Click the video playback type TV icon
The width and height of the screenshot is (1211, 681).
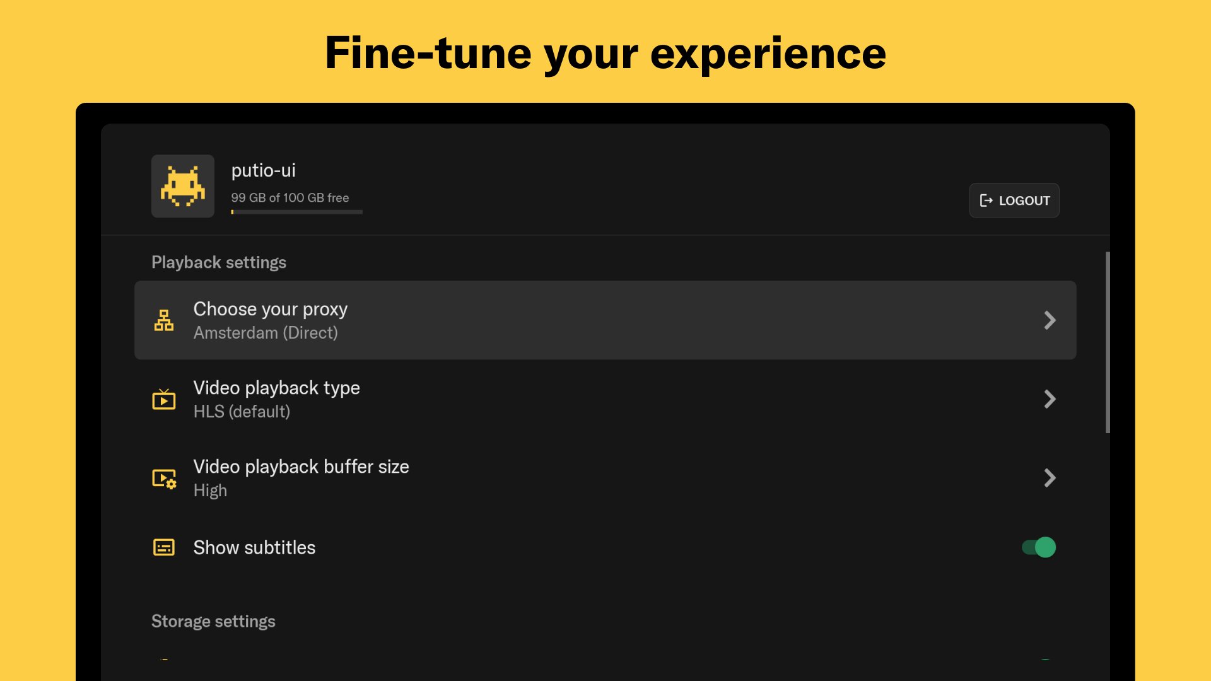(164, 399)
